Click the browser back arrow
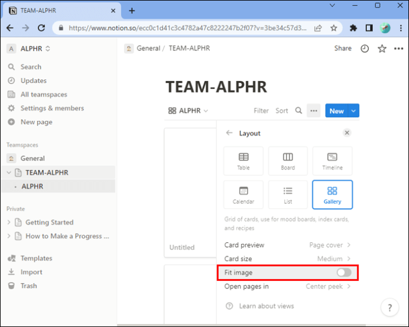Image resolution: width=409 pixels, height=327 pixels. click(10, 28)
